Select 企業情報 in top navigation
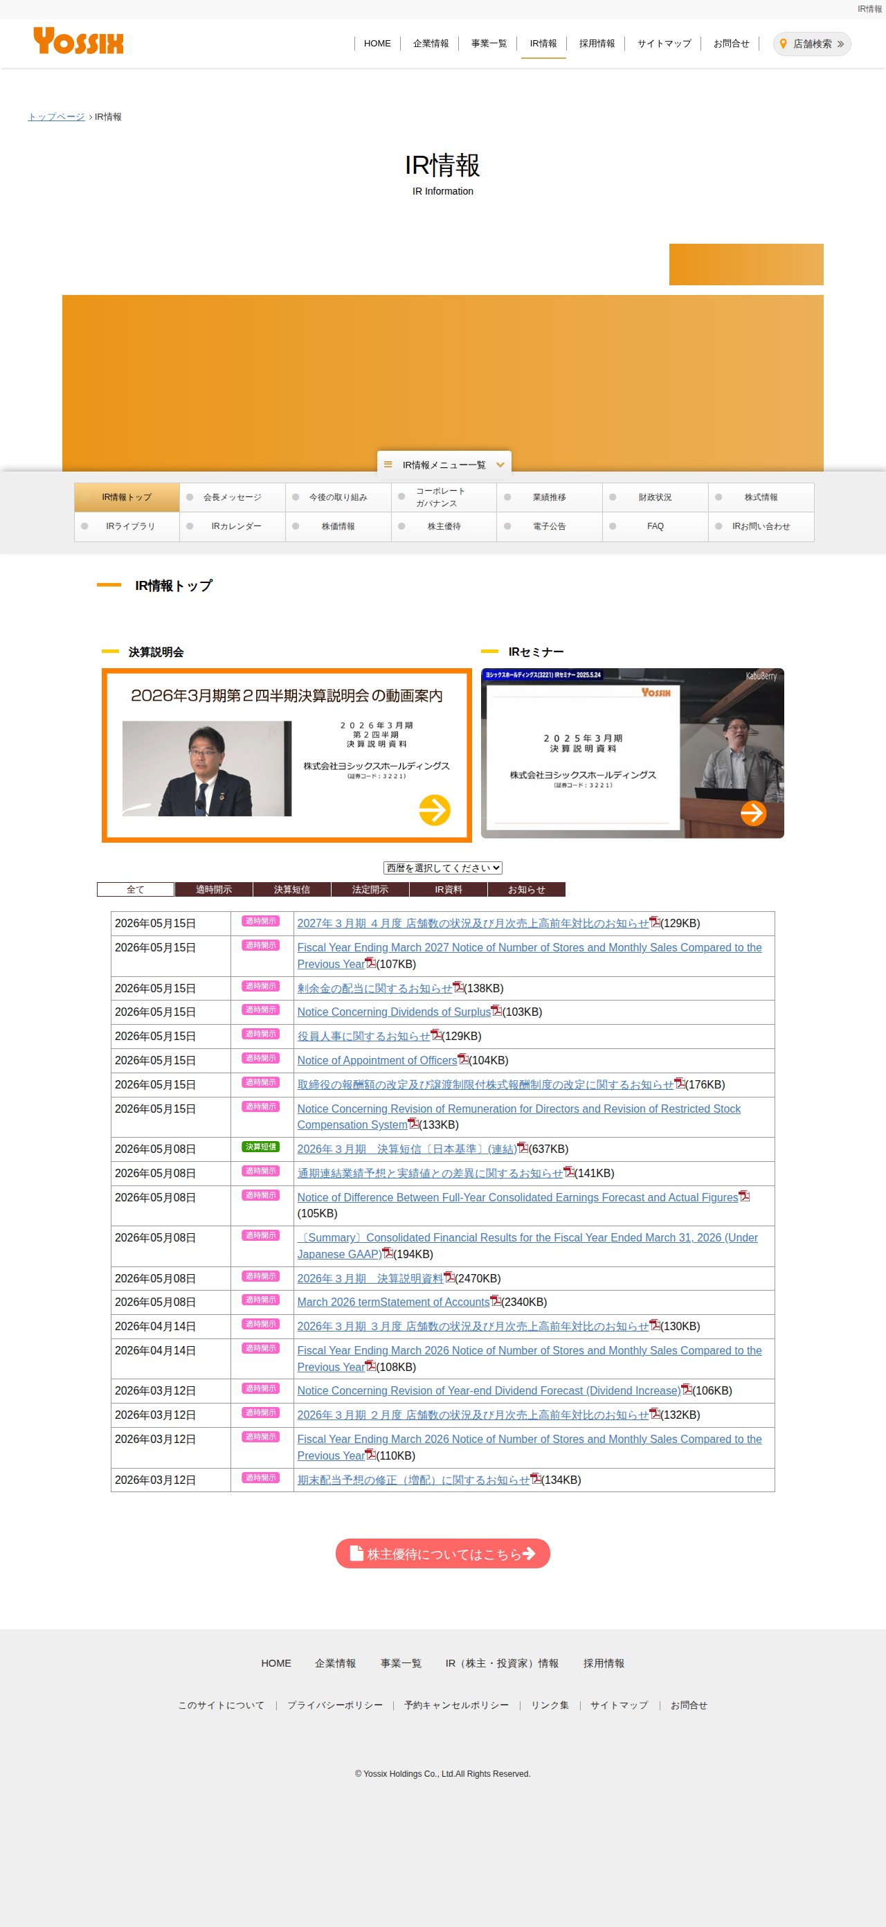The width and height of the screenshot is (886, 1927). point(431,44)
